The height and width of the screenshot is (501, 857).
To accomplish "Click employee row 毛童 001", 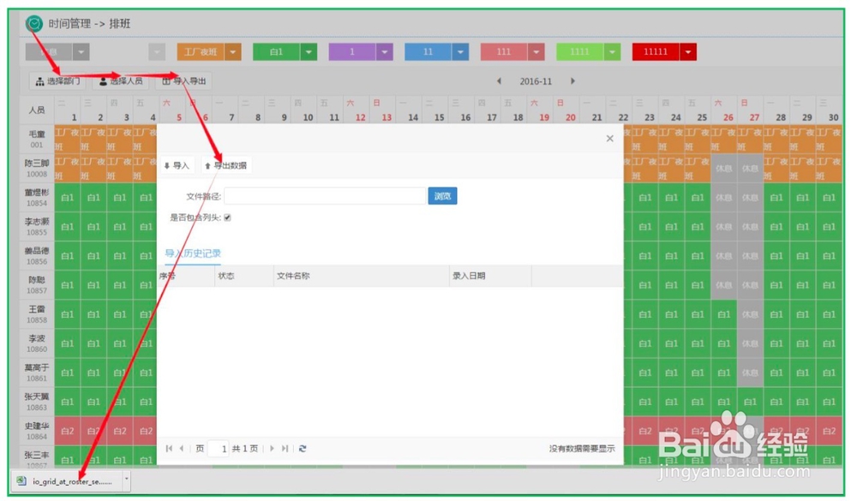I will (37, 139).
